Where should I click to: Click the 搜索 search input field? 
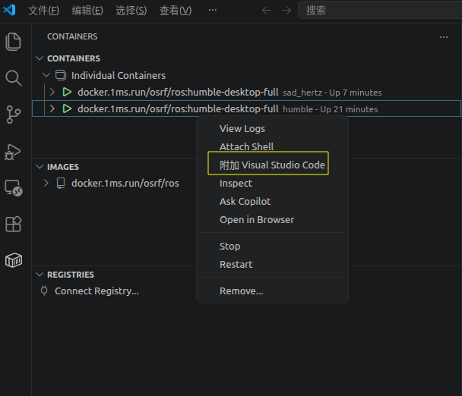[380, 11]
